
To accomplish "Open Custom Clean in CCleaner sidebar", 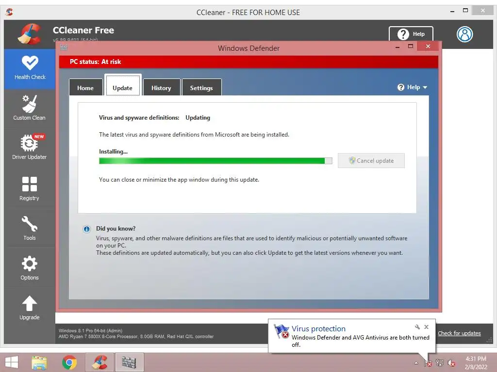I will pos(30,108).
